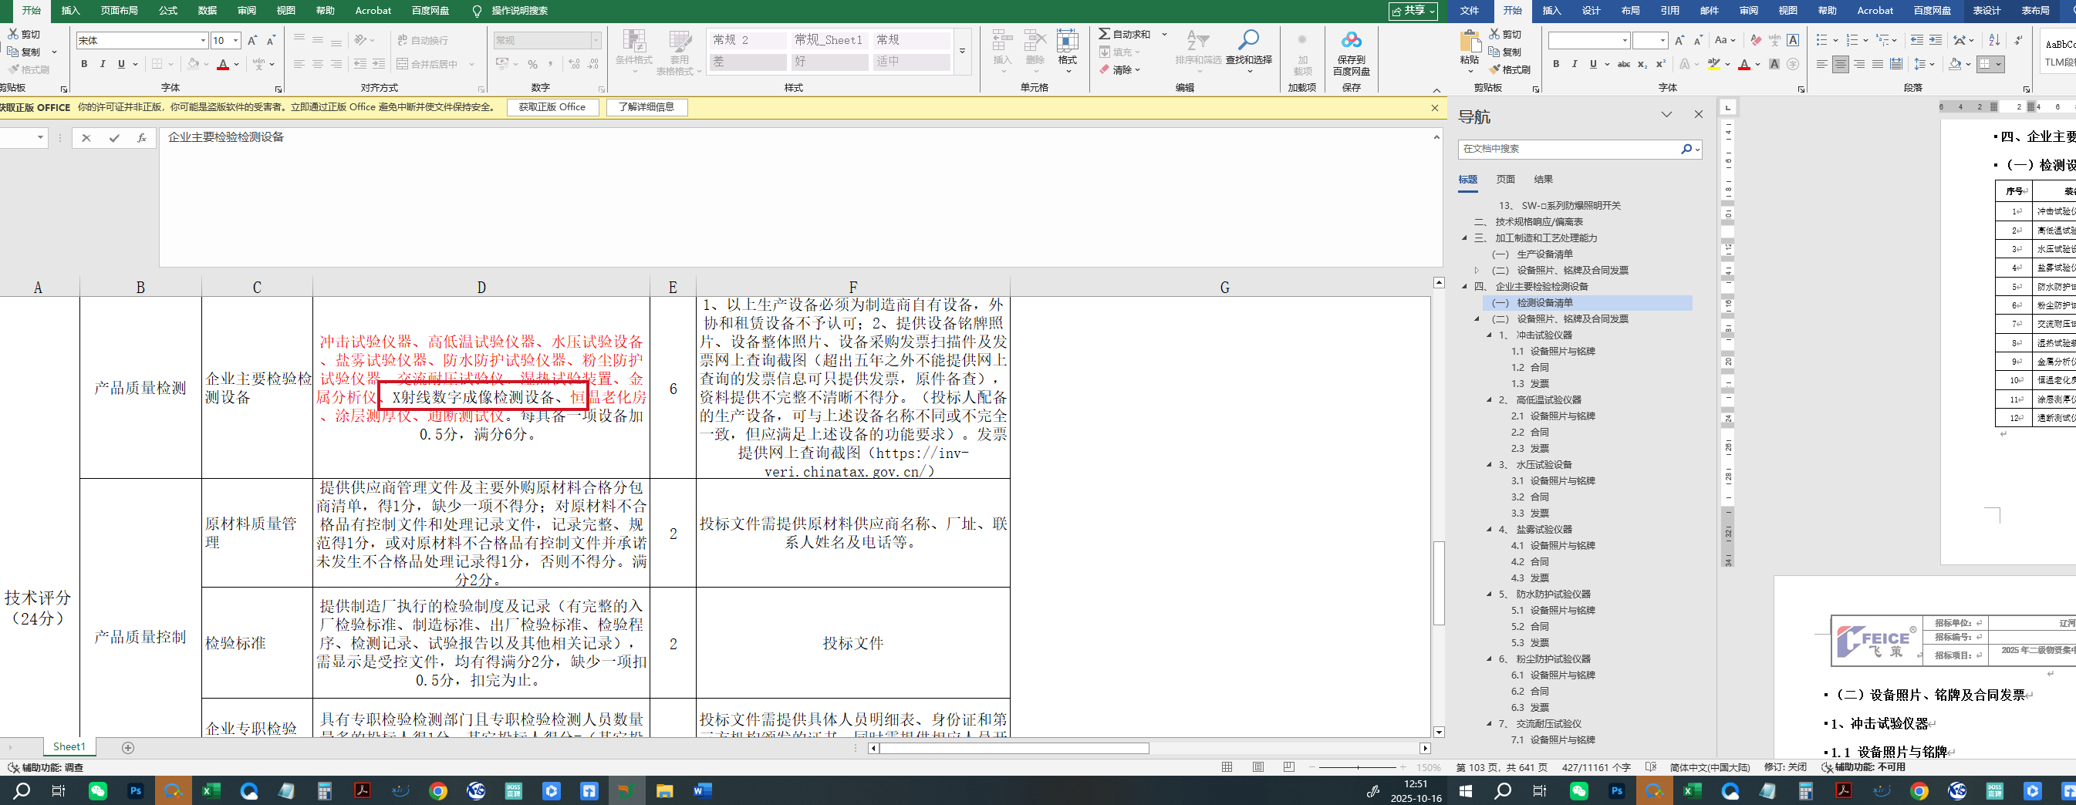Toggle character border icon in Word
The image size is (2076, 805).
(x=1792, y=40)
